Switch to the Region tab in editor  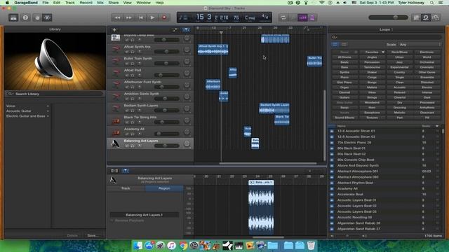164,188
